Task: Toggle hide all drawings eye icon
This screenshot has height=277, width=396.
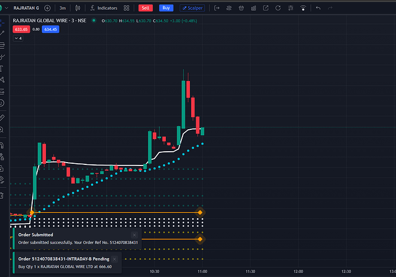Action: (2, 180)
